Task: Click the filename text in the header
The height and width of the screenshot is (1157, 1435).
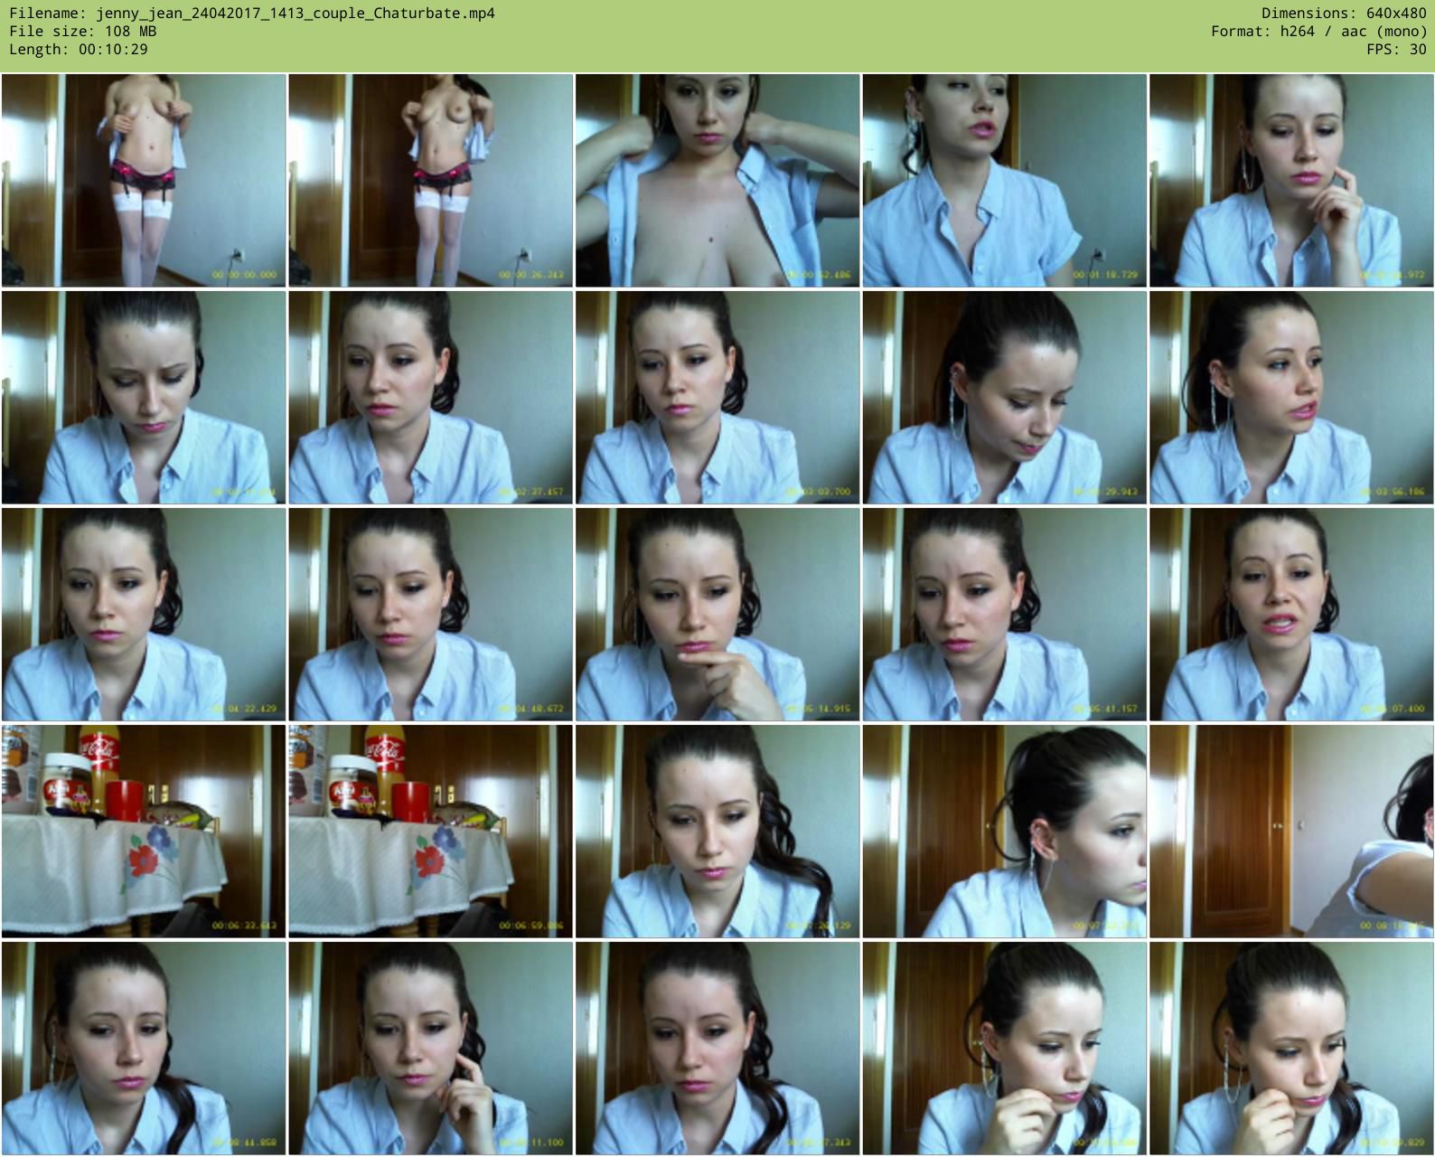Action: pyautogui.click(x=252, y=14)
